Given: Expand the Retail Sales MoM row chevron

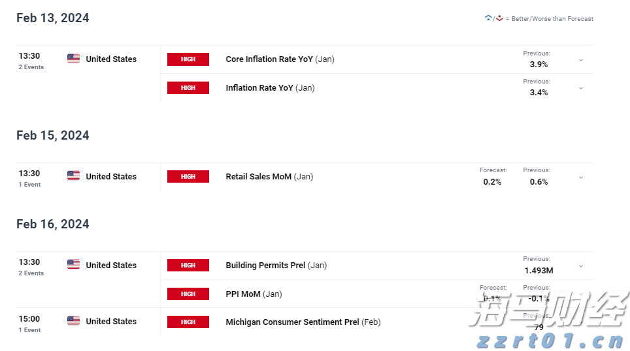Looking at the screenshot, I should point(581,177).
